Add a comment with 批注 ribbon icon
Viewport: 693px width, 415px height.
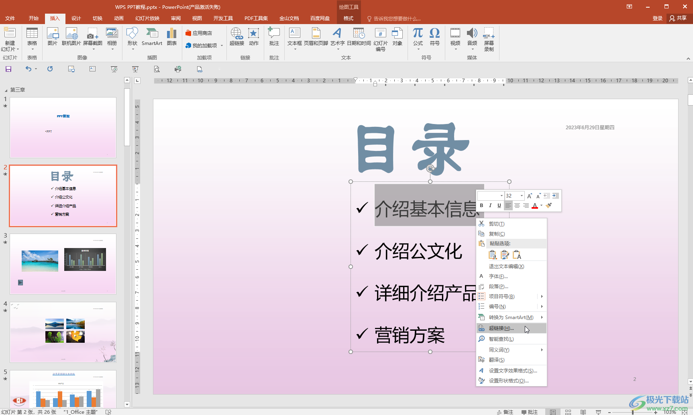coord(274,37)
